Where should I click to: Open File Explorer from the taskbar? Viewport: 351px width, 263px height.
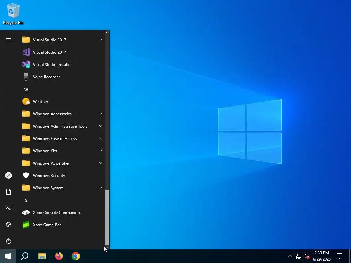pyautogui.click(x=42, y=256)
